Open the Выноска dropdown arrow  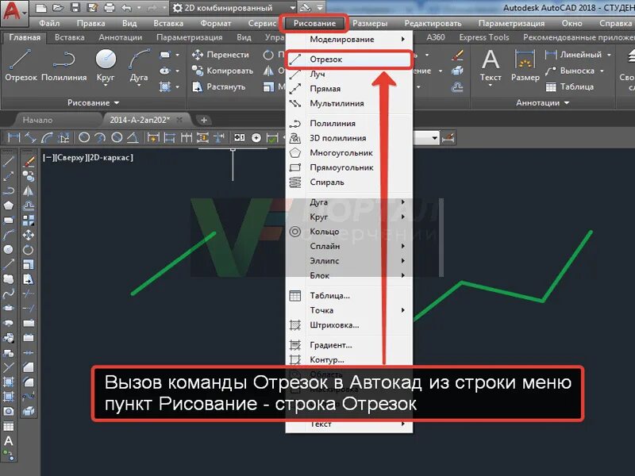[602, 71]
